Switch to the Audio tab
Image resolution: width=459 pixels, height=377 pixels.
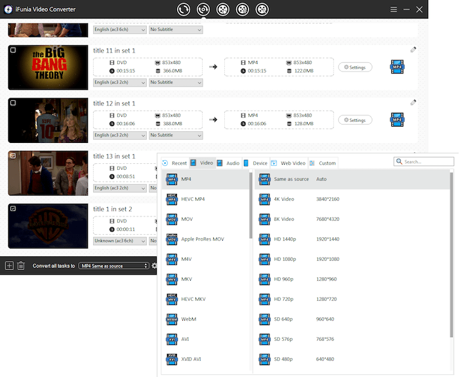point(228,163)
